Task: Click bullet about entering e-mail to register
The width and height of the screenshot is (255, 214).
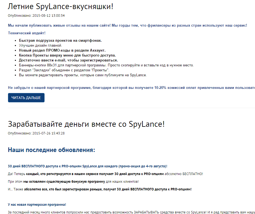Action: [68, 60]
